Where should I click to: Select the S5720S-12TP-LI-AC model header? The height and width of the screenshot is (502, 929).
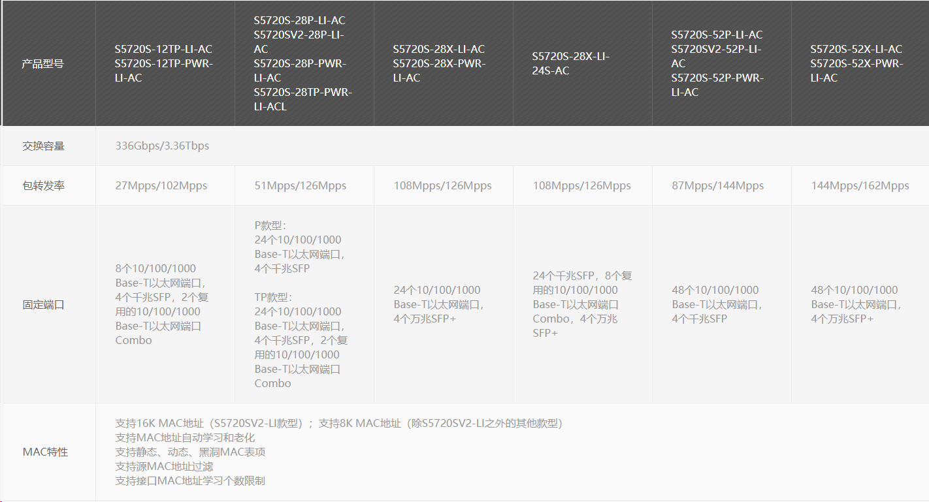164,63
